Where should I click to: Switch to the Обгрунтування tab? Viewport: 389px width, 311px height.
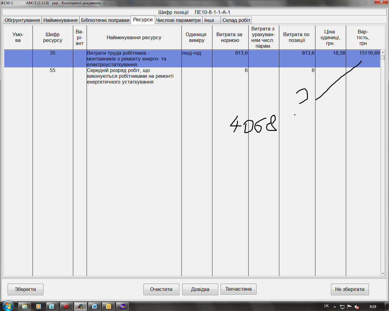22,20
